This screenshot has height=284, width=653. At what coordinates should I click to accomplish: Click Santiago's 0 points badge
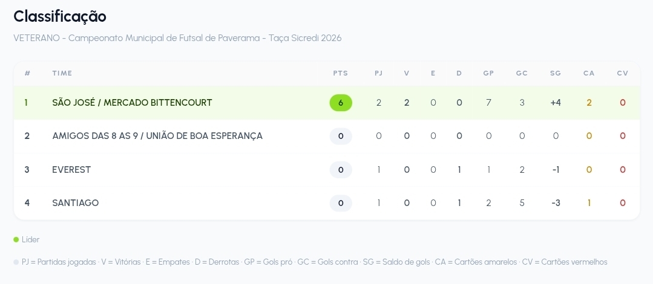click(x=341, y=203)
